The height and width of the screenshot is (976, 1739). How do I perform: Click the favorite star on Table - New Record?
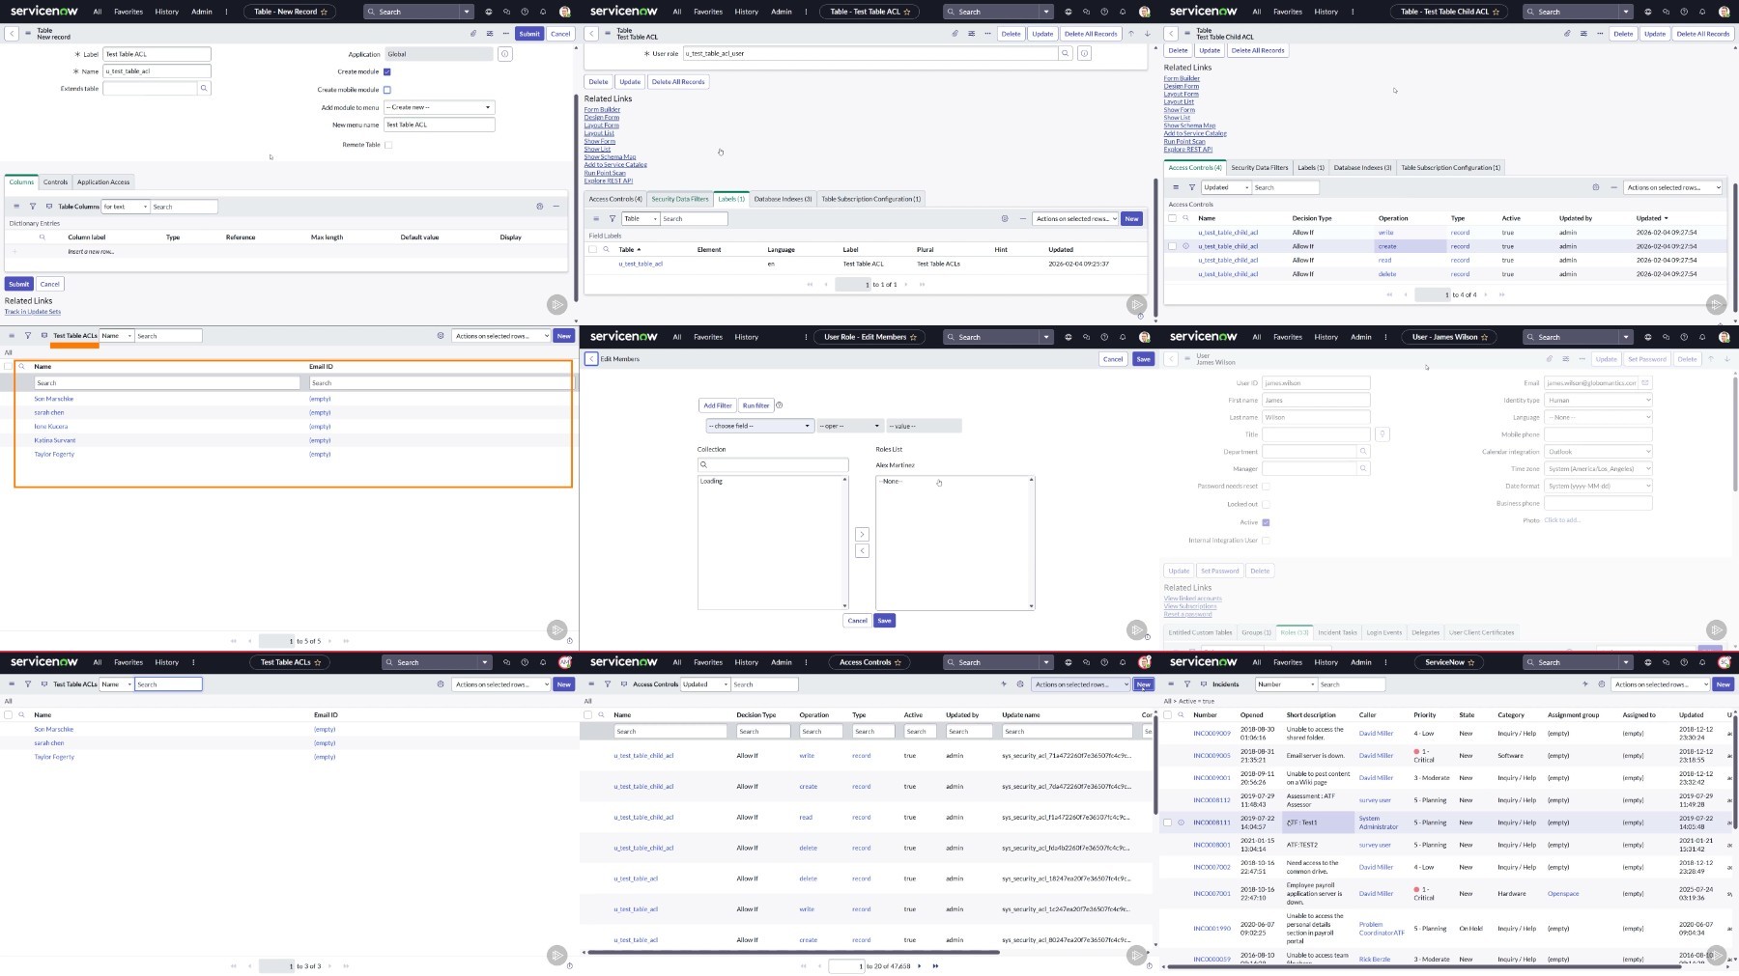point(324,12)
